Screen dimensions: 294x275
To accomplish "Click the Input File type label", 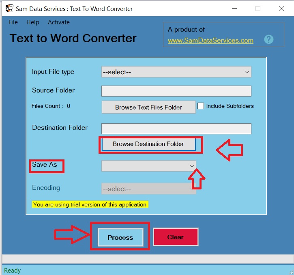I will pos(53,72).
